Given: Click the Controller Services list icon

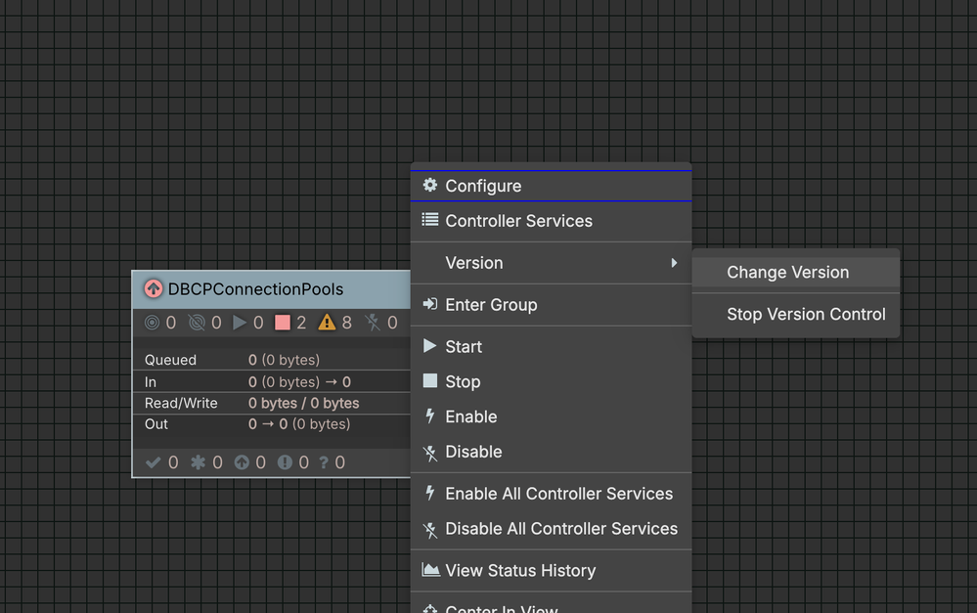Looking at the screenshot, I should coord(430,219).
